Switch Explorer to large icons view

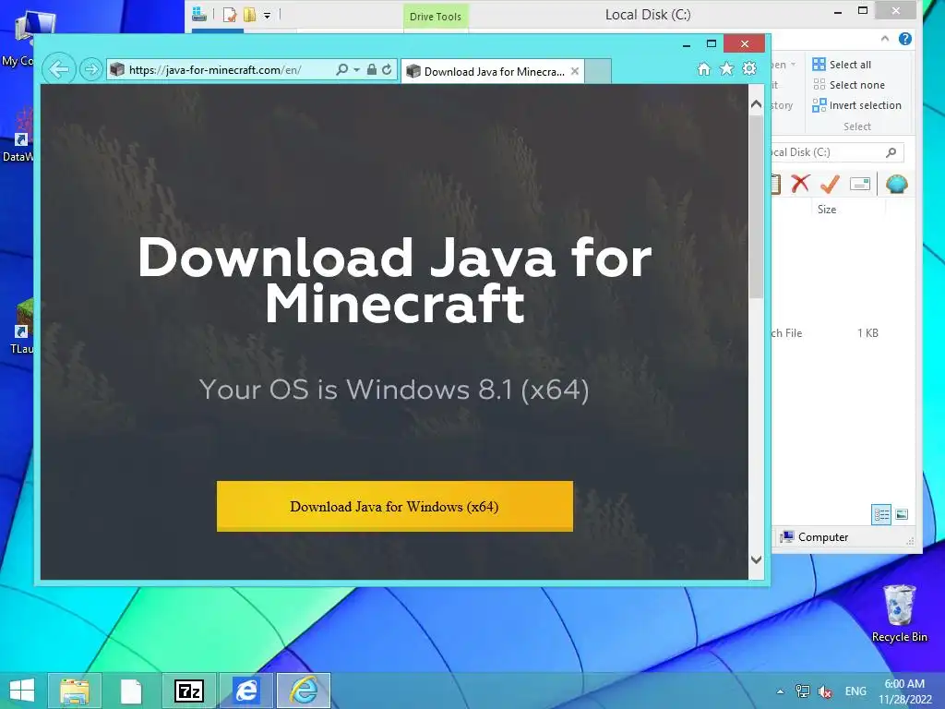point(902,514)
